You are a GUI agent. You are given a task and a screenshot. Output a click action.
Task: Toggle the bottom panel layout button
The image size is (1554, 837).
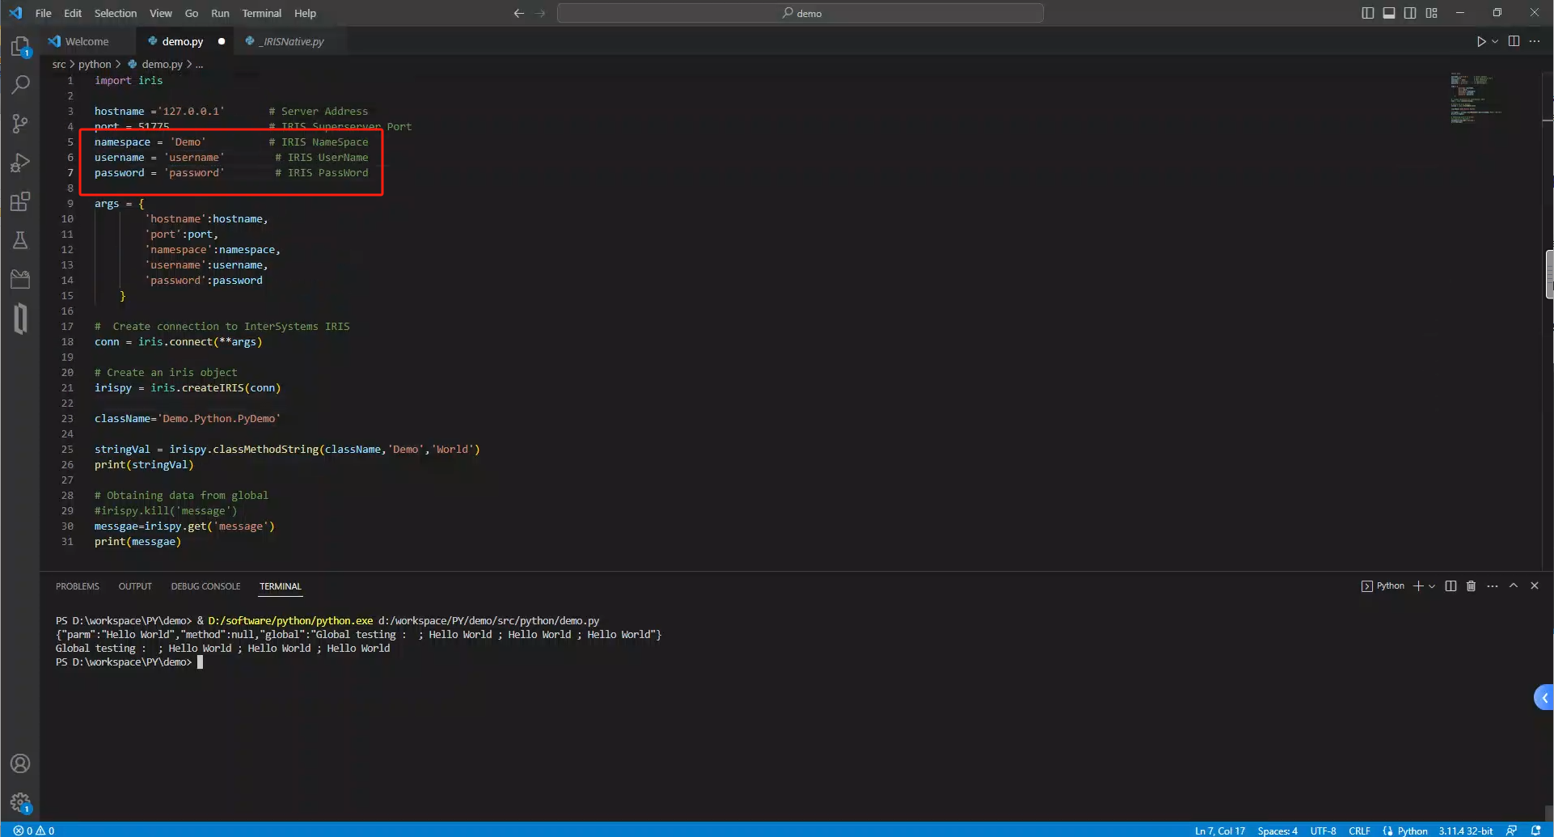click(1388, 13)
